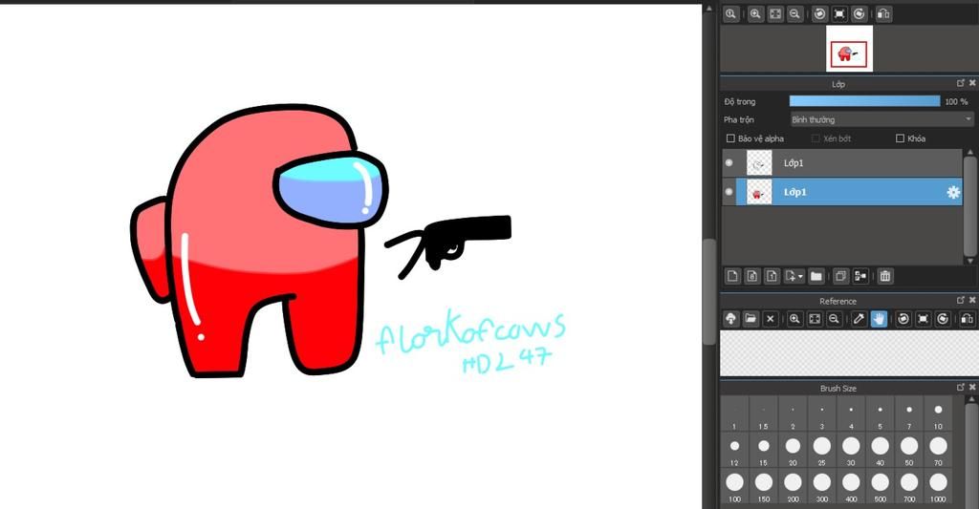Adjust the Độ trong opacity slider
Viewport: 979px width, 509px height.
(x=864, y=101)
